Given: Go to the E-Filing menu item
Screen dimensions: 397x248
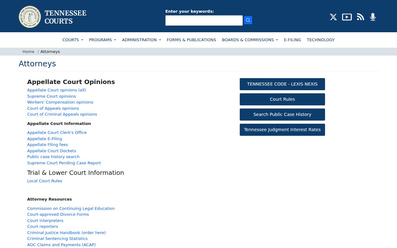Looking at the screenshot, I should coord(292,40).
